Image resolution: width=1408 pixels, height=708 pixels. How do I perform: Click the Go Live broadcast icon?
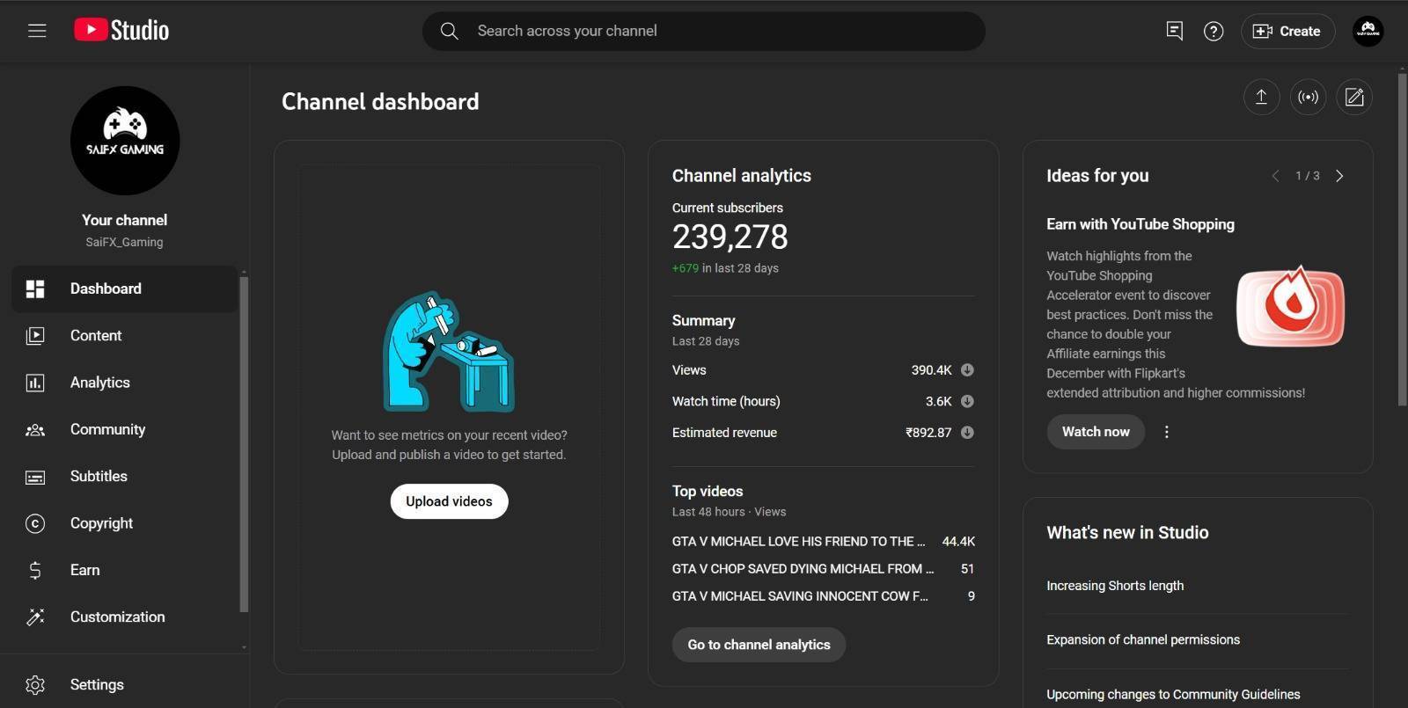pyautogui.click(x=1308, y=97)
